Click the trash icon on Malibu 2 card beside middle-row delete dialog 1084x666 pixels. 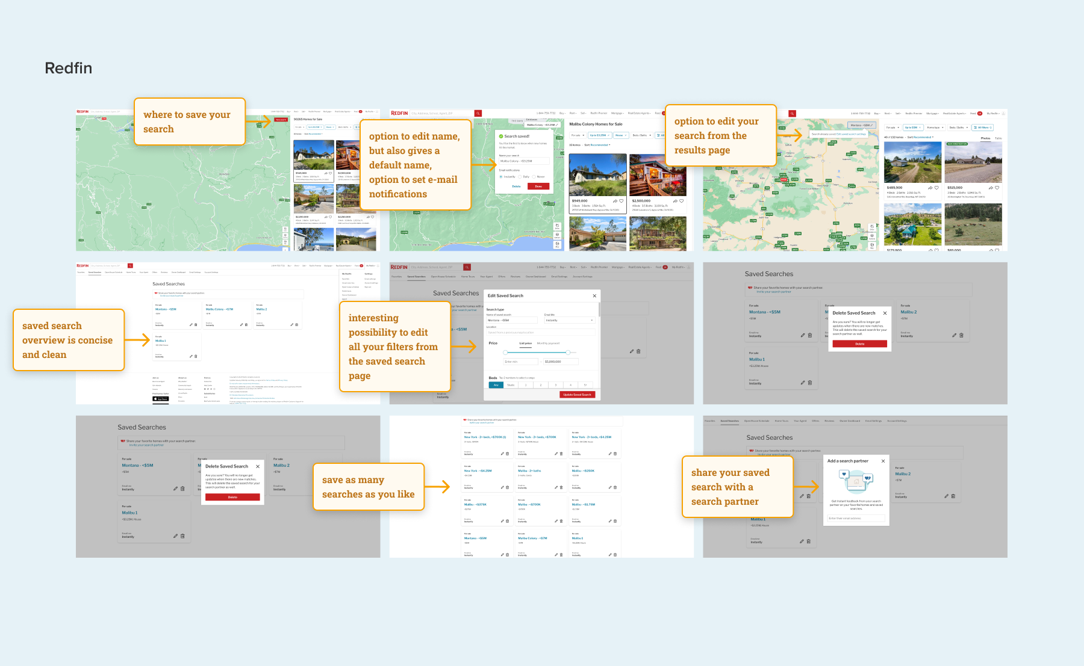coord(961,335)
